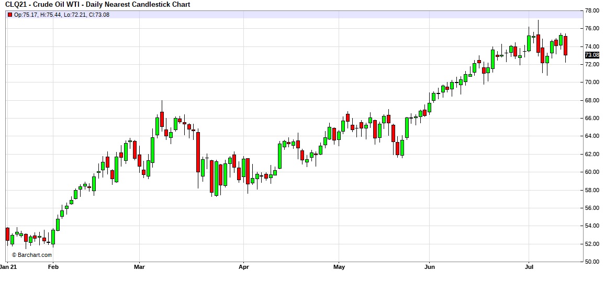The height and width of the screenshot is (283, 605).
Task: Click the 'May' date axis label
Action: click(339, 266)
